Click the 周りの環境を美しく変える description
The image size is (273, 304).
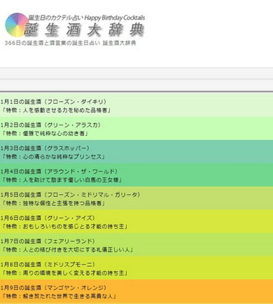(x=64, y=272)
